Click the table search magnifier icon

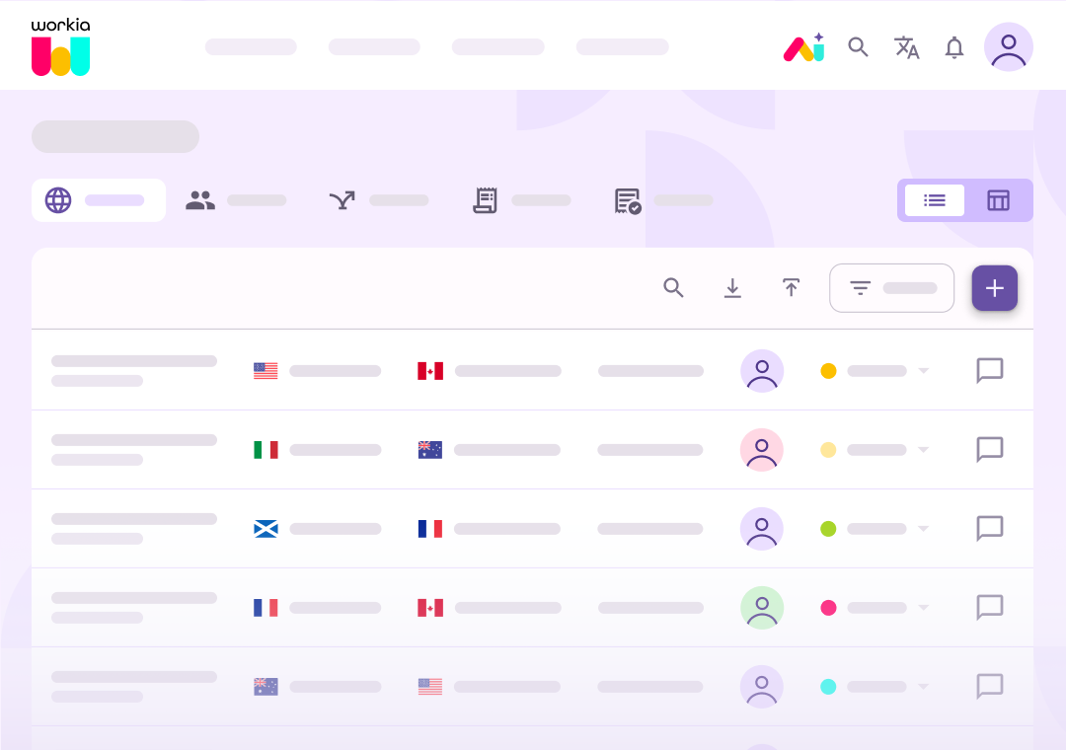673,287
